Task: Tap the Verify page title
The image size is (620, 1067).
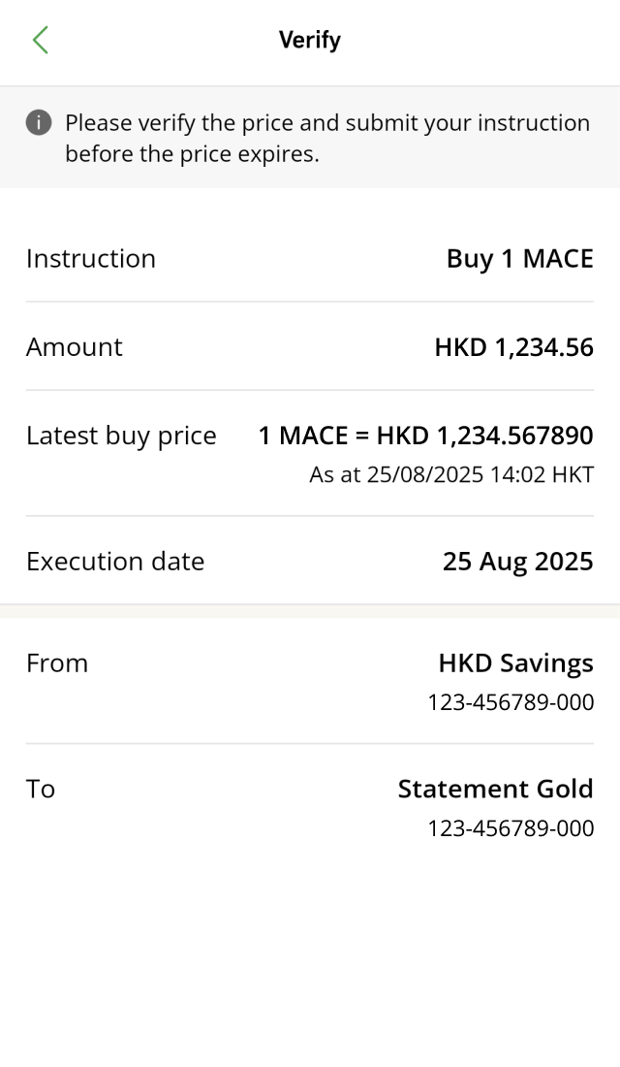Action: click(x=310, y=40)
